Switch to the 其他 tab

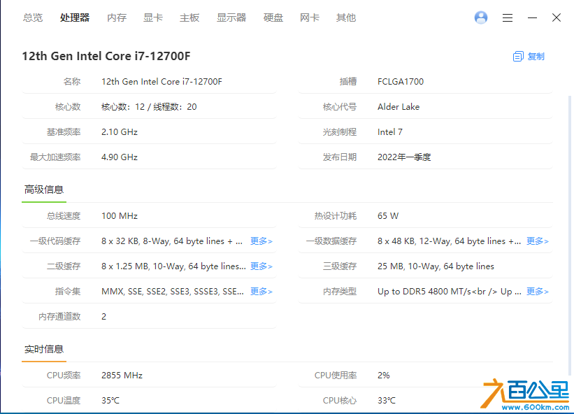[x=346, y=17]
